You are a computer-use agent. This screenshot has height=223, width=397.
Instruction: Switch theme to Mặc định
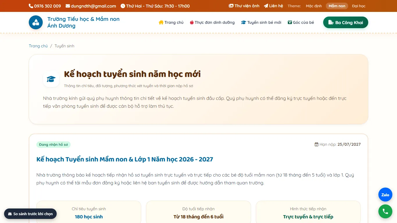point(314,6)
